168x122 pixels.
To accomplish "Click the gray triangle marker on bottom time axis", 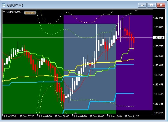I will (76, 112).
